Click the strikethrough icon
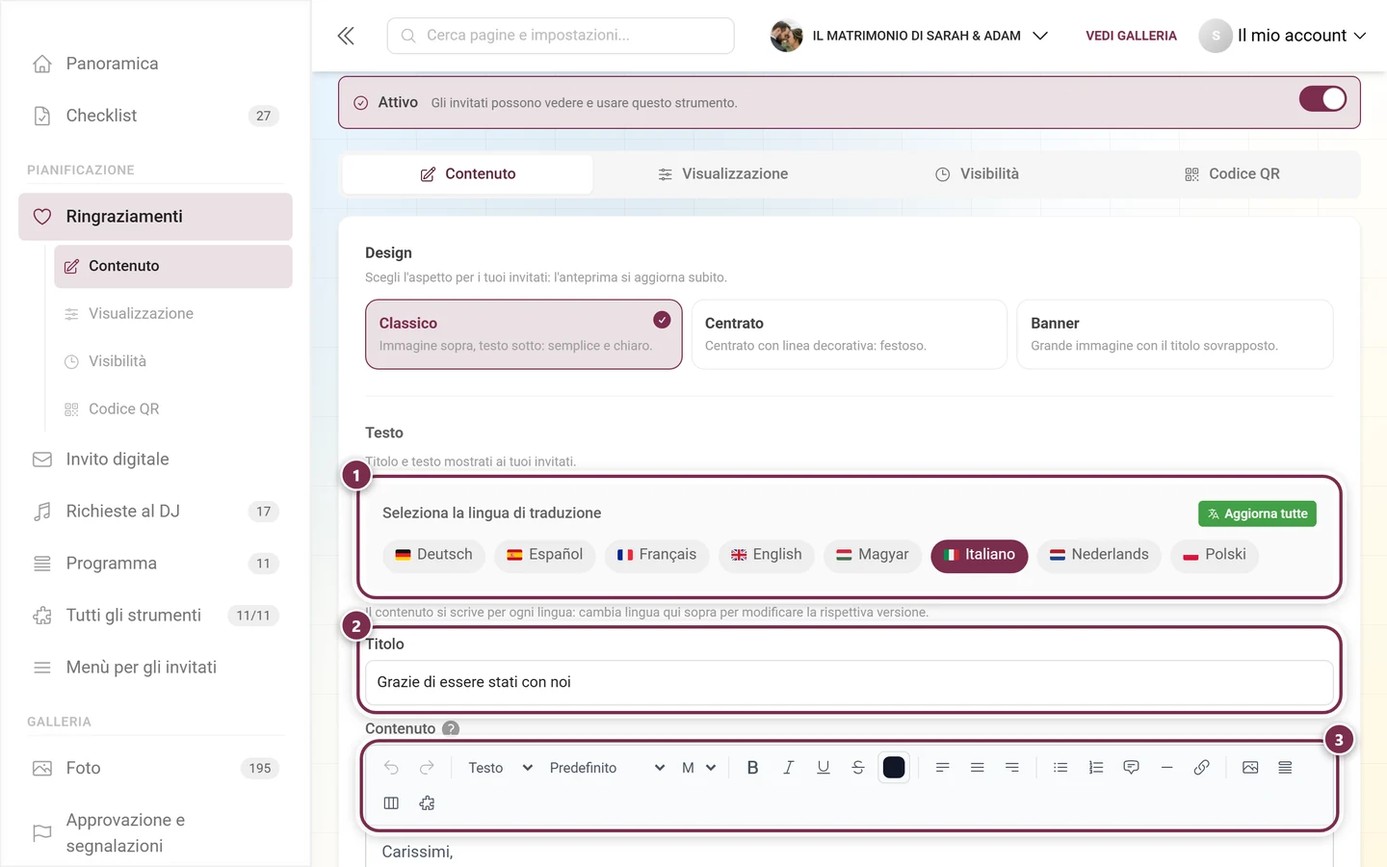1387x867 pixels. (857, 768)
